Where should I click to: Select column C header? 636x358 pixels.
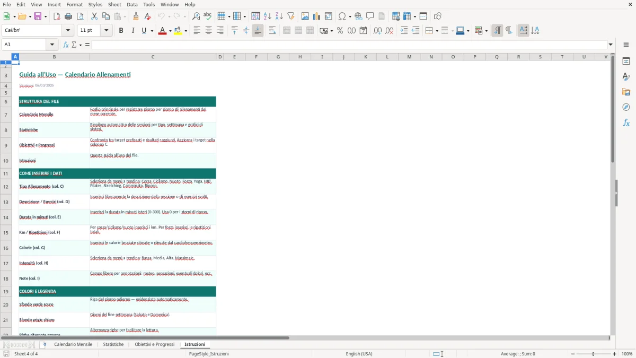coord(153,57)
